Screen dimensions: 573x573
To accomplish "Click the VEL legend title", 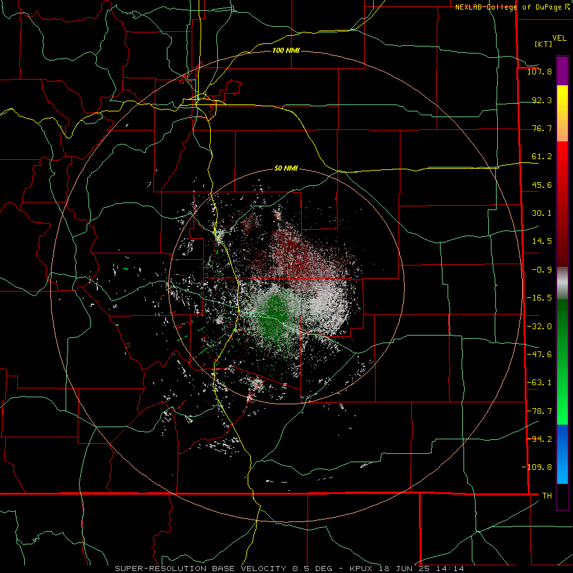I will (559, 38).
